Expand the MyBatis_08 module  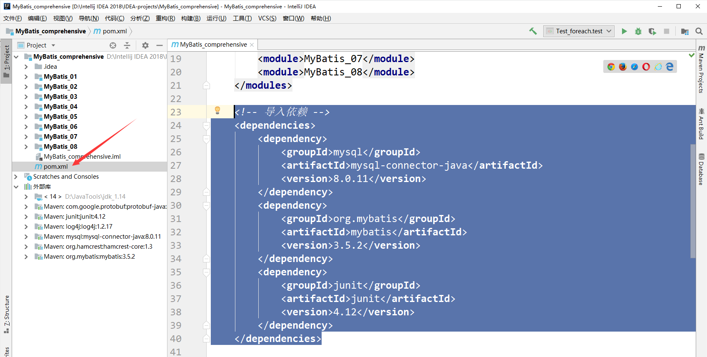pyautogui.click(x=26, y=147)
